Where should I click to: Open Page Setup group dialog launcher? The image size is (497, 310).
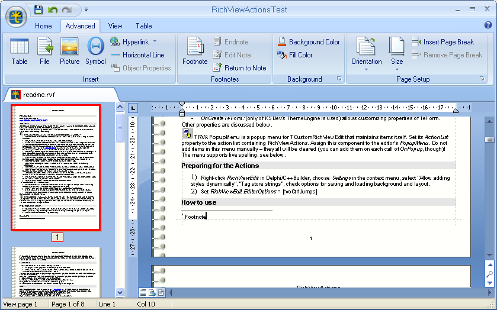pos(482,79)
